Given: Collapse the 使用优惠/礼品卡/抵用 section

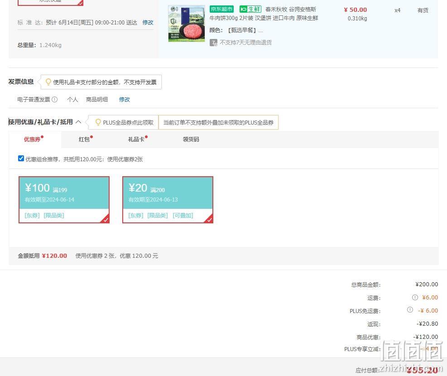Looking at the screenshot, I should tap(78, 122).
